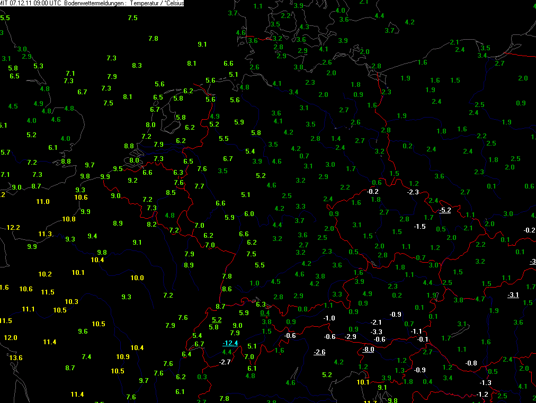Click the white -2.9 temperature reading
This screenshot has width=536, height=403.
click(351, 337)
